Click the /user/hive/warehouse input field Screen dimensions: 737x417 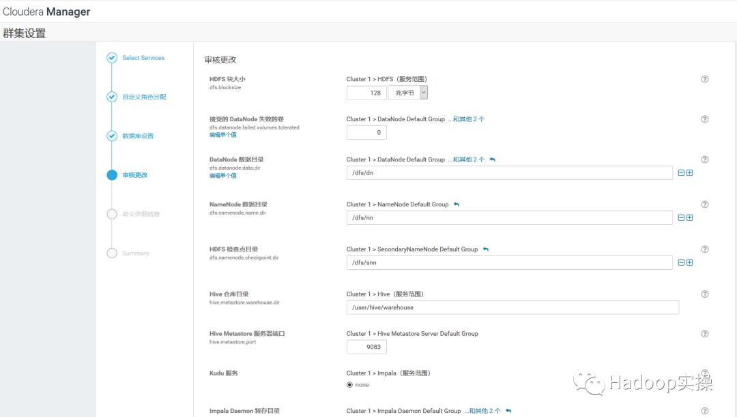tap(512, 307)
